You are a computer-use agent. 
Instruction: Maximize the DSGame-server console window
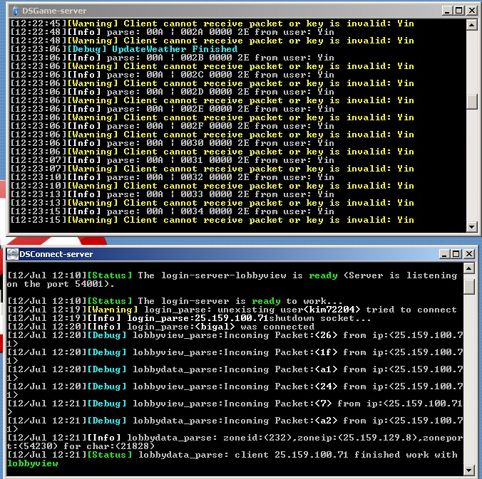click(457, 11)
